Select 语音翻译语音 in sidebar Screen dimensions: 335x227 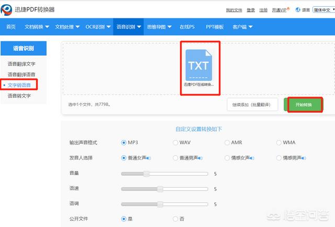point(21,74)
